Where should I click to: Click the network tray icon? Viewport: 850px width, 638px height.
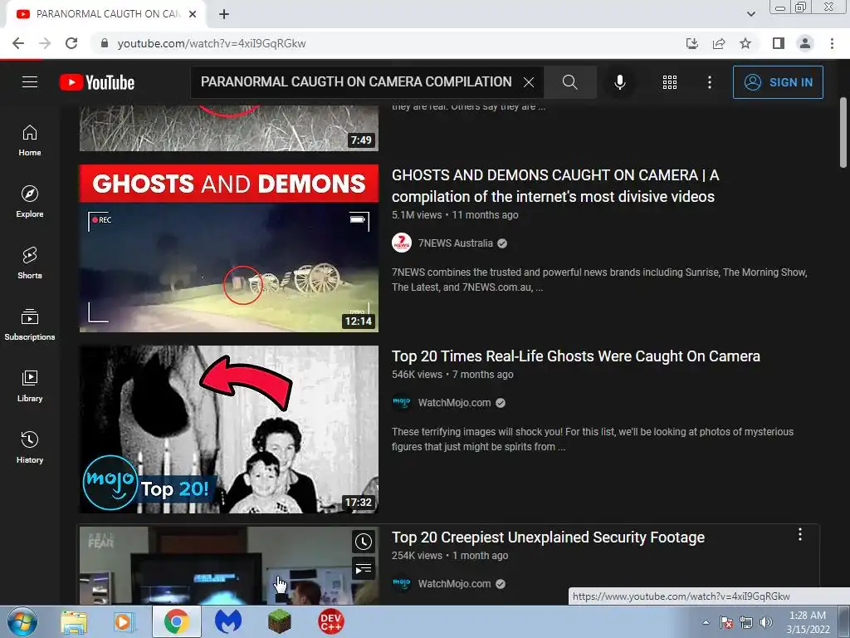(746, 622)
